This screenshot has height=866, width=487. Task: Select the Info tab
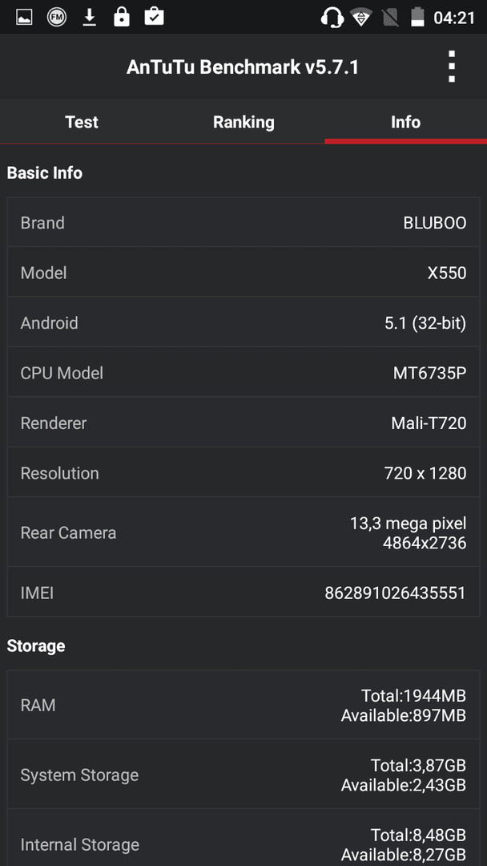[406, 122]
